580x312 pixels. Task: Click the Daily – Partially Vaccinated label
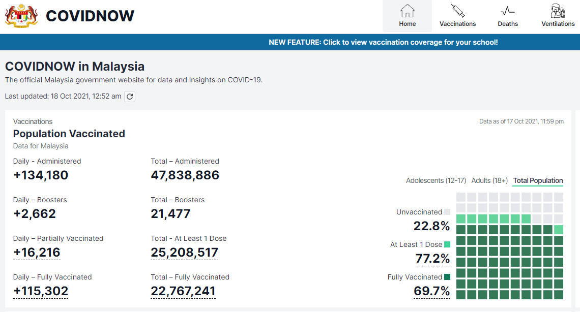click(58, 238)
